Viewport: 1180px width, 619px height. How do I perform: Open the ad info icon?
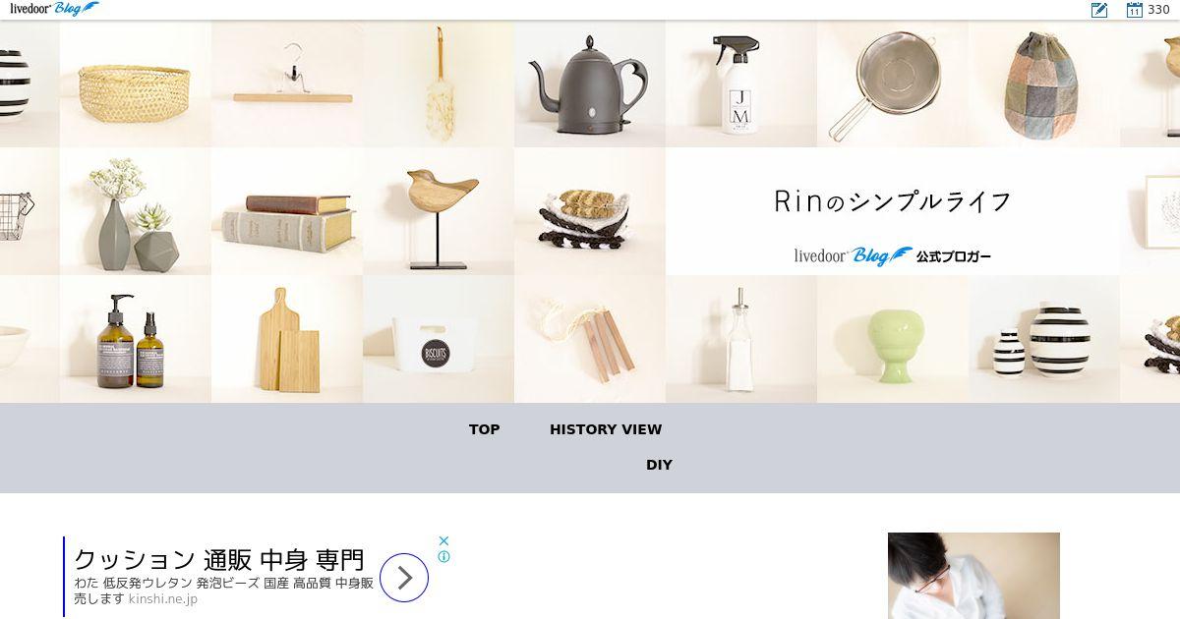443,556
